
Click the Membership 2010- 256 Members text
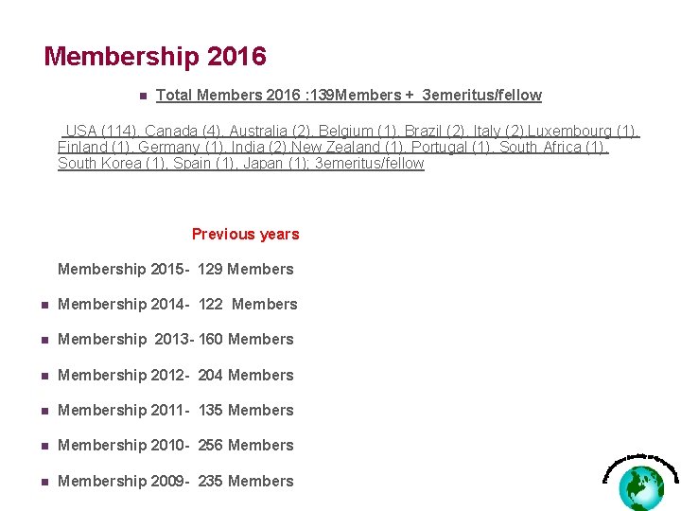tap(176, 446)
